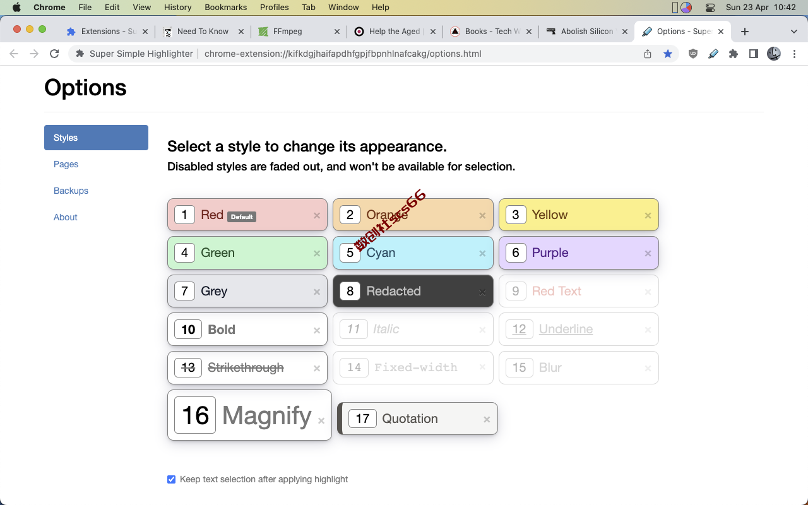Select the Magnify style tile
808x505 pixels.
(249, 415)
